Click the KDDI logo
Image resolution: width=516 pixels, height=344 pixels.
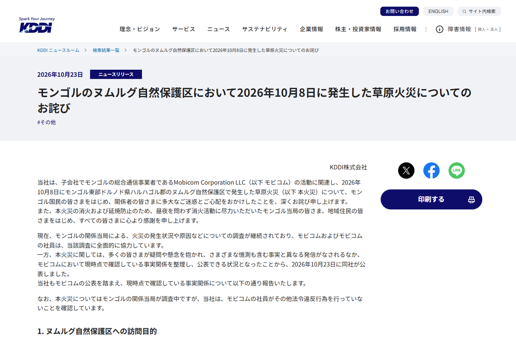[x=37, y=25]
